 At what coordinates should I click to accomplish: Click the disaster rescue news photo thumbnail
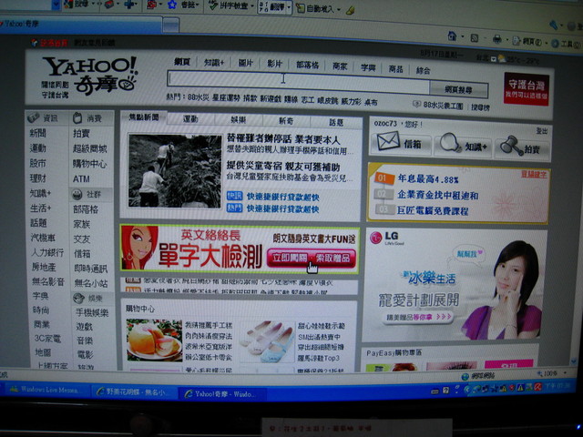tap(175, 171)
